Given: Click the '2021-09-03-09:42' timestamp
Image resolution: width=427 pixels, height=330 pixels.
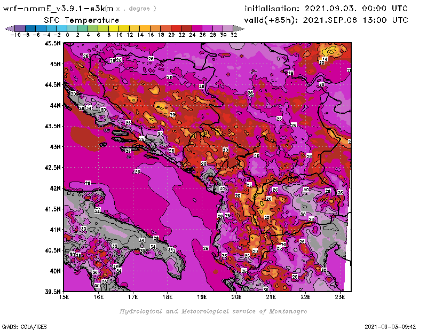Looking at the screenshot, I should [x=390, y=326].
